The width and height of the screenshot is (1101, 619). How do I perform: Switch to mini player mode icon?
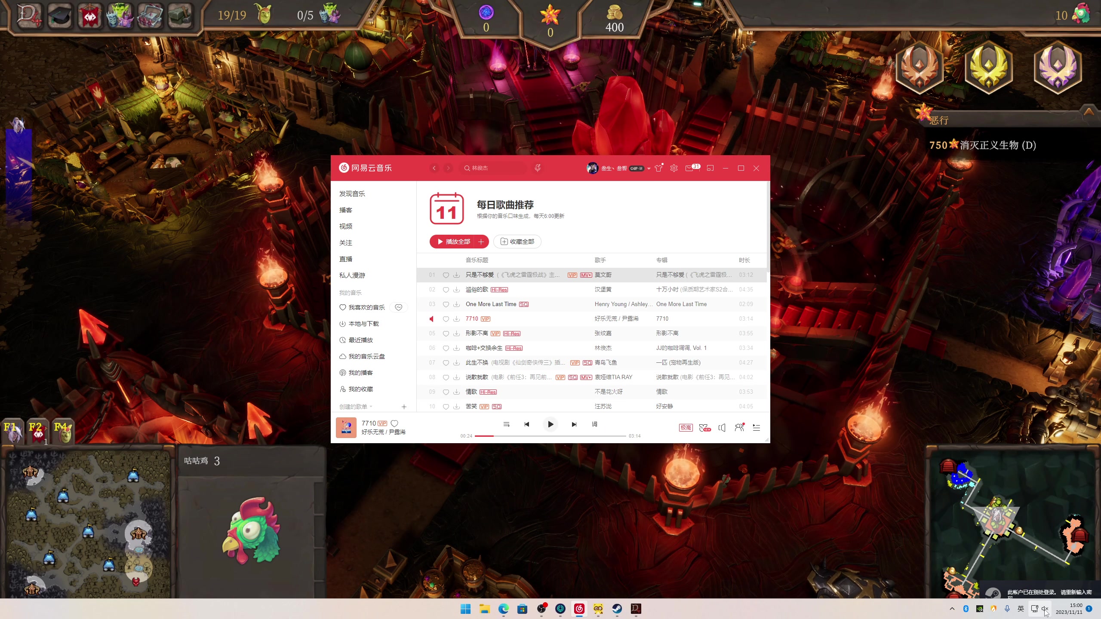point(710,168)
